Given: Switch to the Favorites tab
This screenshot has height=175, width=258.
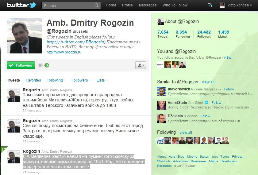Looking at the screenshot, I should [x=33, y=80].
